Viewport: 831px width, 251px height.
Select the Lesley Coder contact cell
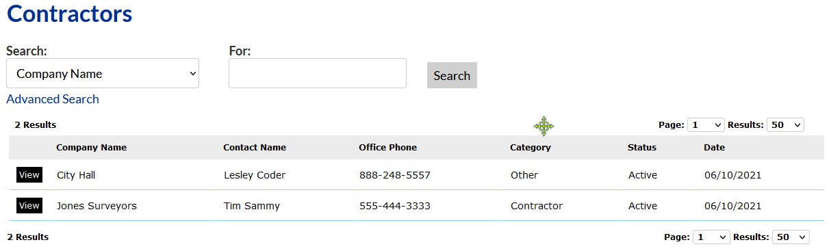tap(255, 175)
